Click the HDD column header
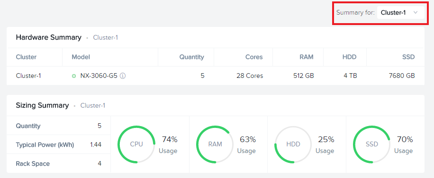434x178 pixels. pyautogui.click(x=350, y=57)
